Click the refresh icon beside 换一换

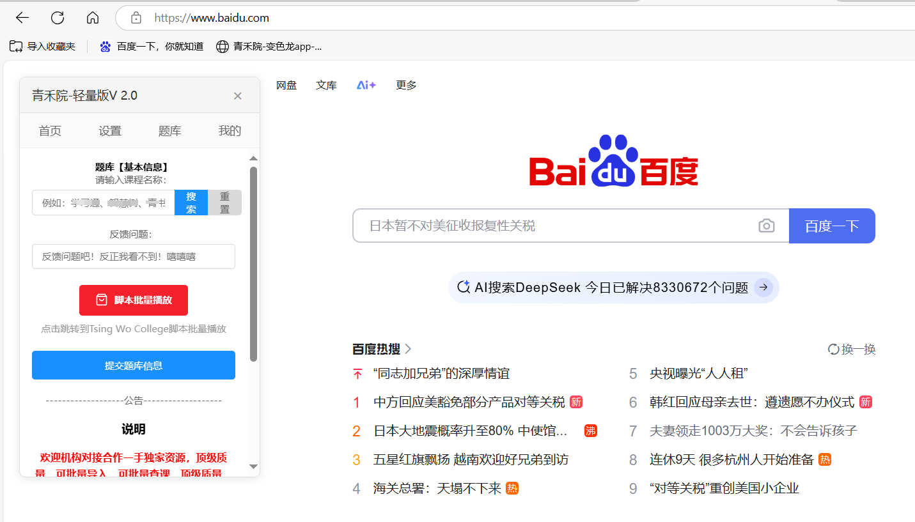click(834, 349)
